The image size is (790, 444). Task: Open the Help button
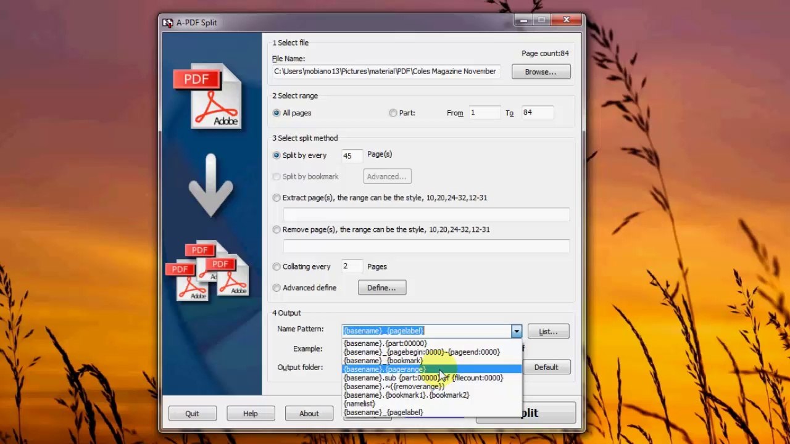(251, 414)
